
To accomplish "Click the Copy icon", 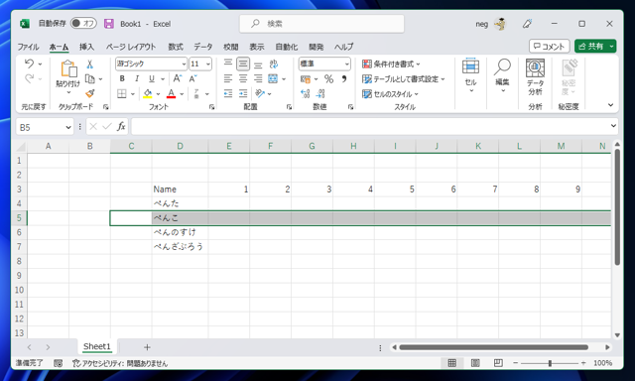I will (x=89, y=79).
